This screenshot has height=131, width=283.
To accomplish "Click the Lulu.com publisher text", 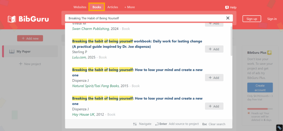I will (79, 57).
